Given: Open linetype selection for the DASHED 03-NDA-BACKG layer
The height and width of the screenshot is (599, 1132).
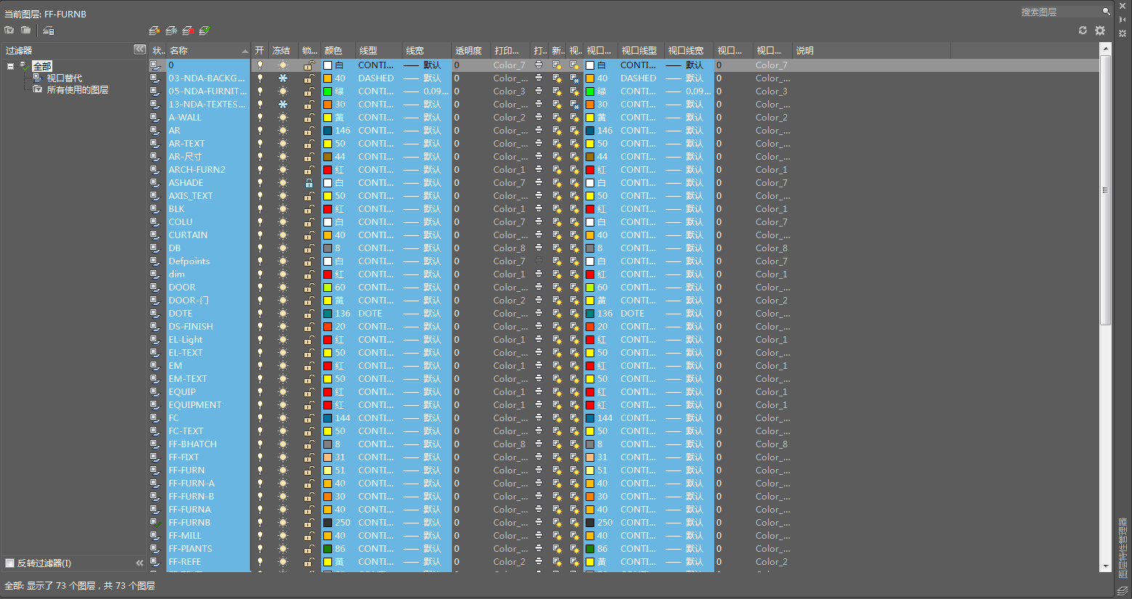Looking at the screenshot, I should 376,78.
